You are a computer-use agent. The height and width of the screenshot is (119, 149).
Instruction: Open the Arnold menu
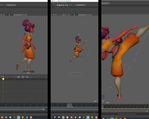tap(62, 3)
